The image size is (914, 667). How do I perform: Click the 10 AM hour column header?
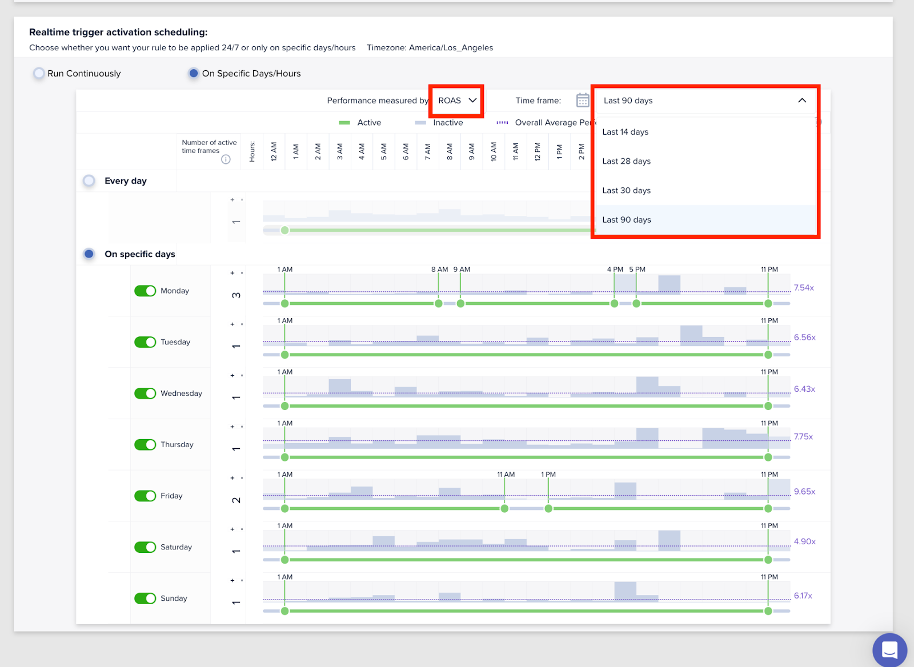[x=494, y=151]
